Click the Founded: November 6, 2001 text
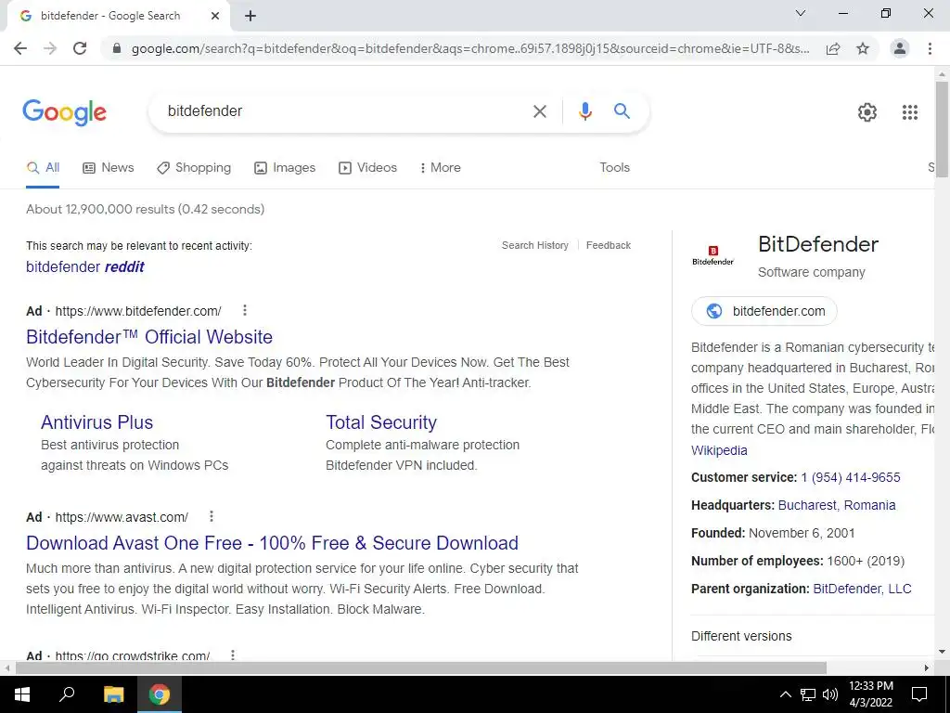The height and width of the screenshot is (713, 950). tap(773, 534)
